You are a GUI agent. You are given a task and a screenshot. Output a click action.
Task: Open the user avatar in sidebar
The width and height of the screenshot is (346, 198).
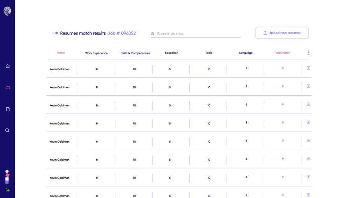pos(7,177)
